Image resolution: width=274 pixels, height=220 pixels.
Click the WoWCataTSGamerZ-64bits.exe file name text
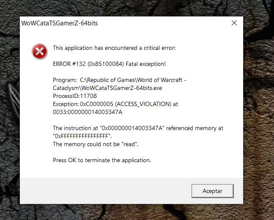121,88
